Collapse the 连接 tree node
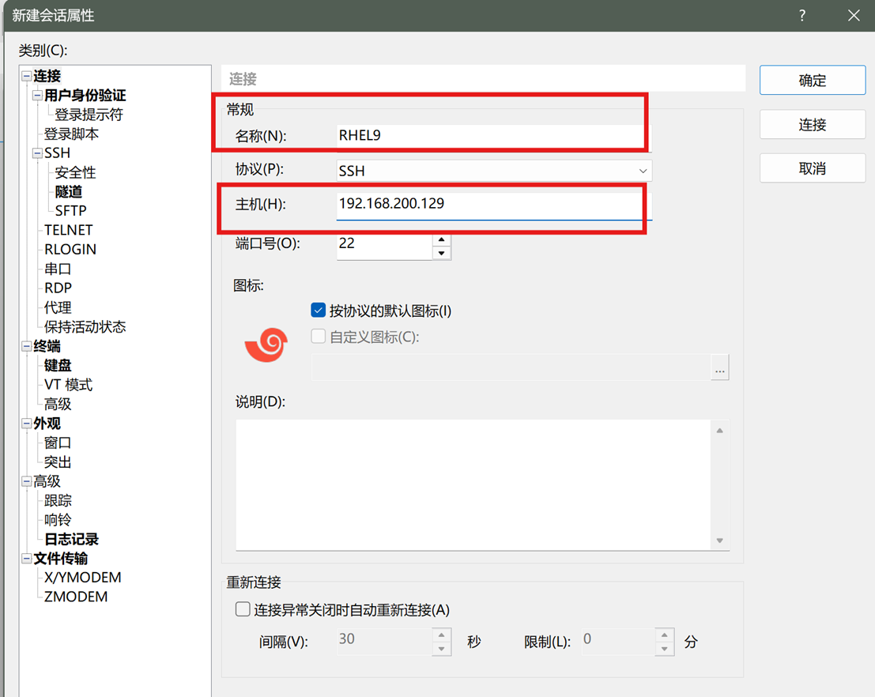 point(26,76)
